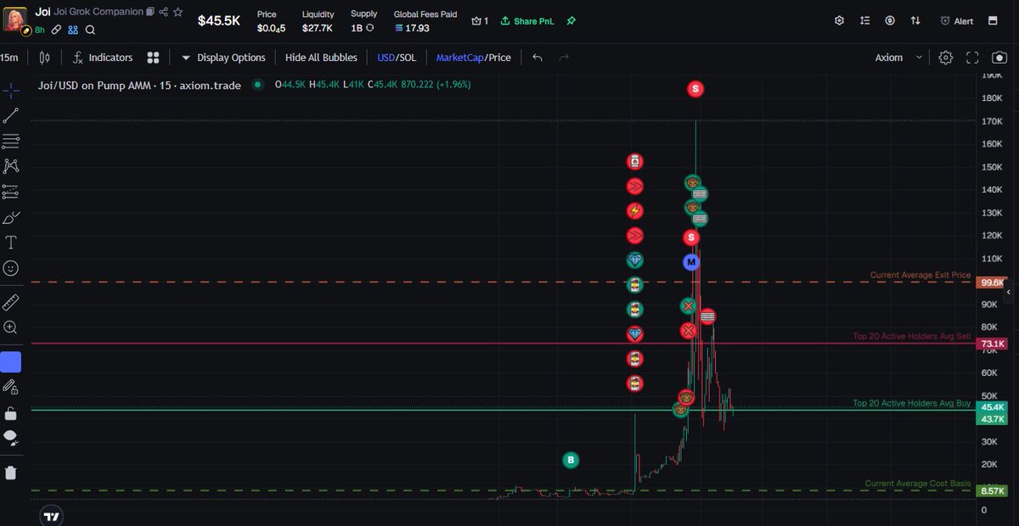Screen dimensions: 1019x526
Task: Star Joi as a favorite
Action: click(x=177, y=12)
